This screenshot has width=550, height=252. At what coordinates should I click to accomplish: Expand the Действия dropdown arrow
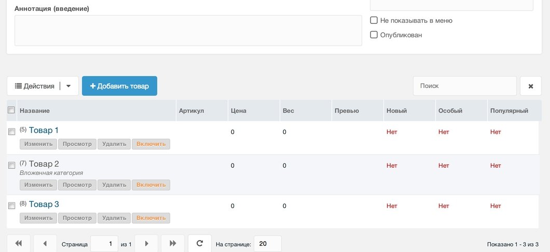tap(68, 86)
